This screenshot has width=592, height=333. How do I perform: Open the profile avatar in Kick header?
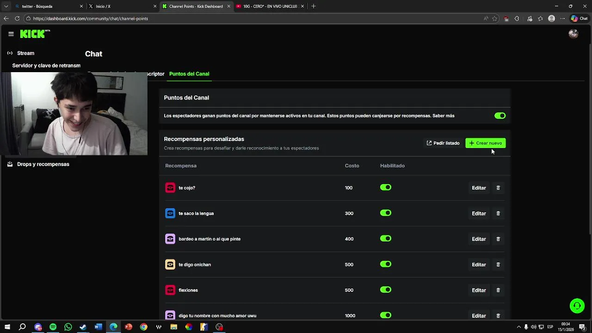(x=573, y=34)
